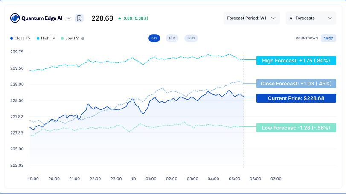Click the Quantum Edge AI logo icon
Image resolution: width=346 pixels, height=194 pixels.
click(15, 18)
